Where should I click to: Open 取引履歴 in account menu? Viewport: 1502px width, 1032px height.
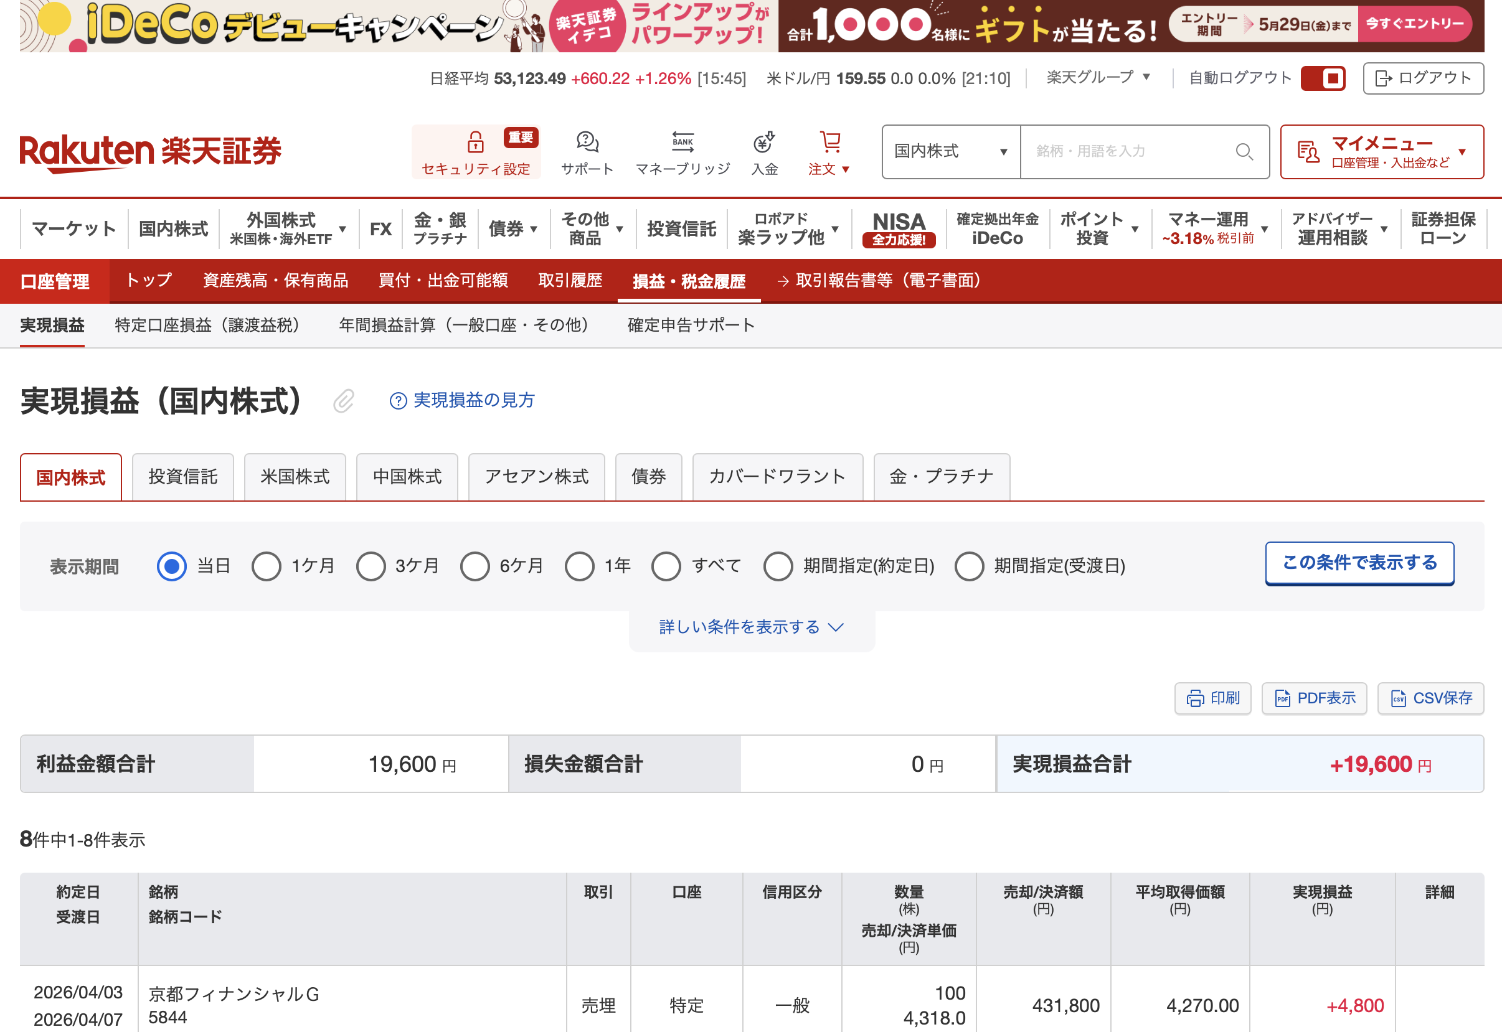pos(570,281)
